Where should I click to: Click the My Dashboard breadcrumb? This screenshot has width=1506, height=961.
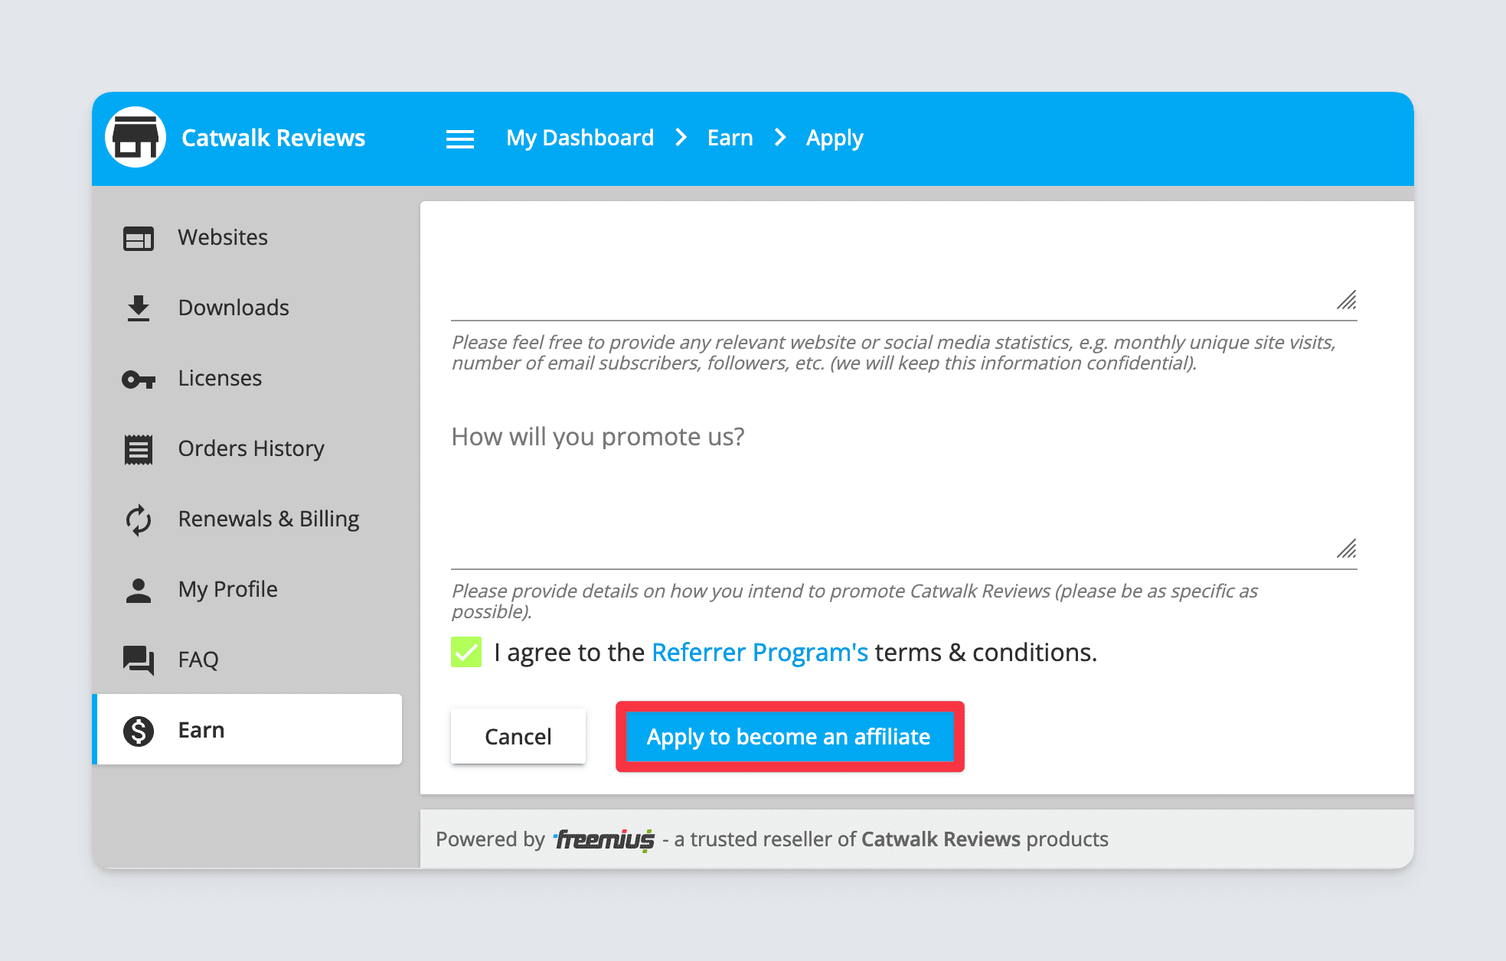click(580, 138)
